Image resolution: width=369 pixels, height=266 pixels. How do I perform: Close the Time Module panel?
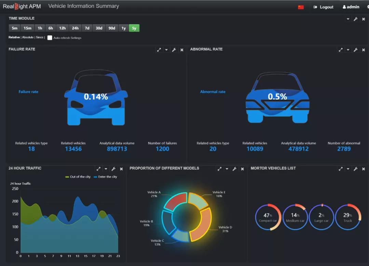(x=363, y=19)
